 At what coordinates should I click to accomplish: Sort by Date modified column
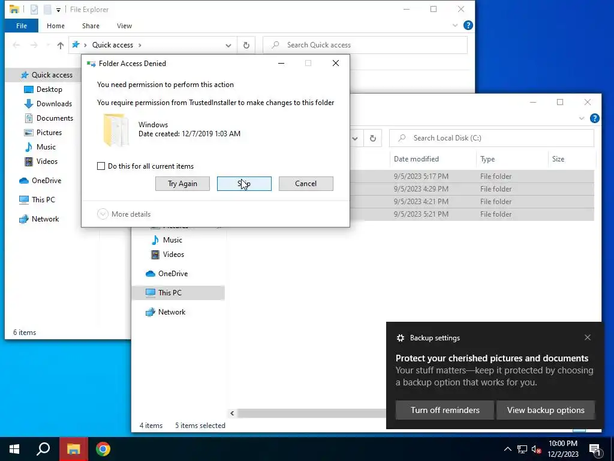tap(433, 159)
